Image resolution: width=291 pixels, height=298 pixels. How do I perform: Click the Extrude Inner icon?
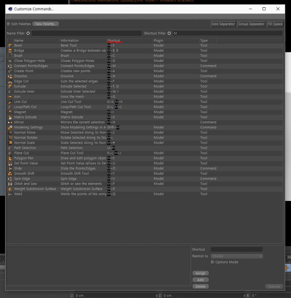[x=10, y=92]
